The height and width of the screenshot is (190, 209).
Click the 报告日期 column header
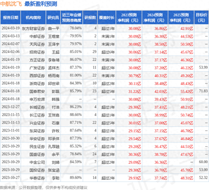pyautogui.click(x=10, y=18)
